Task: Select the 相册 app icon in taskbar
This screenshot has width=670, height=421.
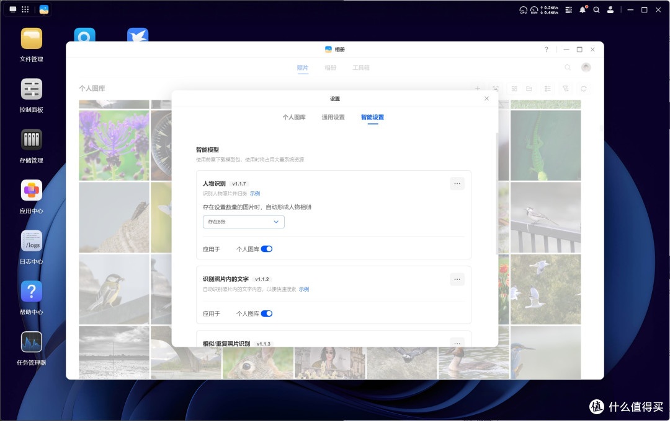Action: [x=44, y=9]
